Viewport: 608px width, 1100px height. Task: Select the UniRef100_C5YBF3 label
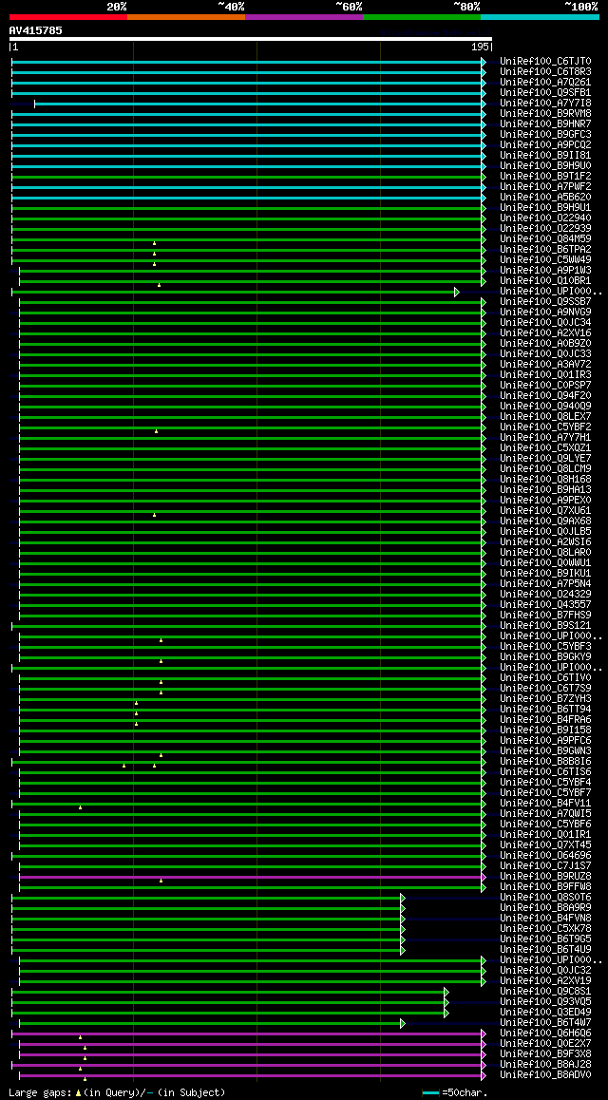(x=545, y=646)
